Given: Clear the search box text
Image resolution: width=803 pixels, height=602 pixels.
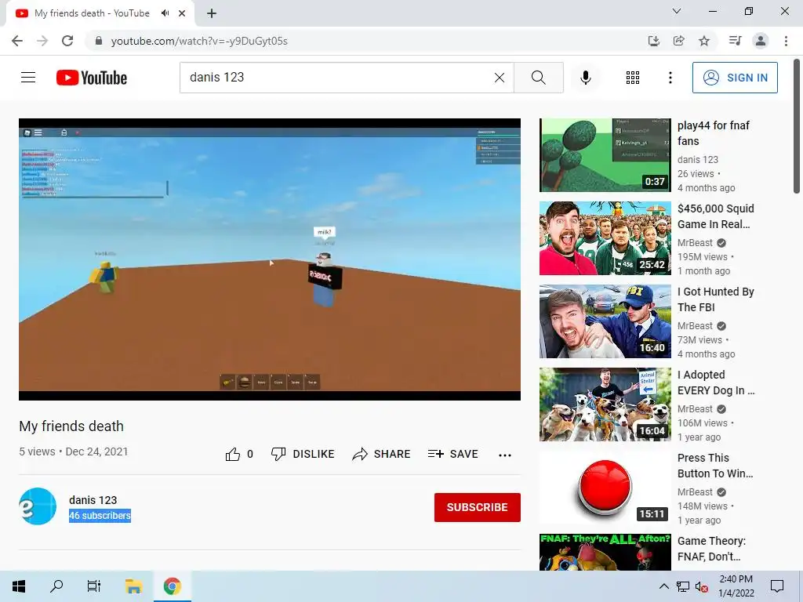Looking at the screenshot, I should (x=500, y=78).
